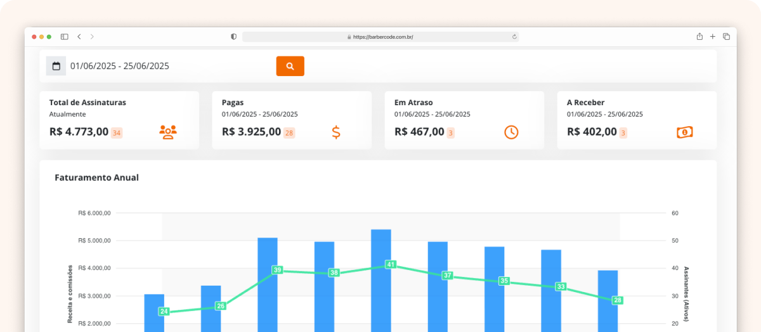Click the barbercode.com.br address bar
Screen dimensions: 761x332
click(x=380, y=37)
